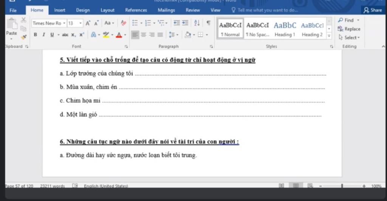Viewport: 387px width, 201px height.
Task: Open underline style dropdown arrow
Action: pos(59,35)
